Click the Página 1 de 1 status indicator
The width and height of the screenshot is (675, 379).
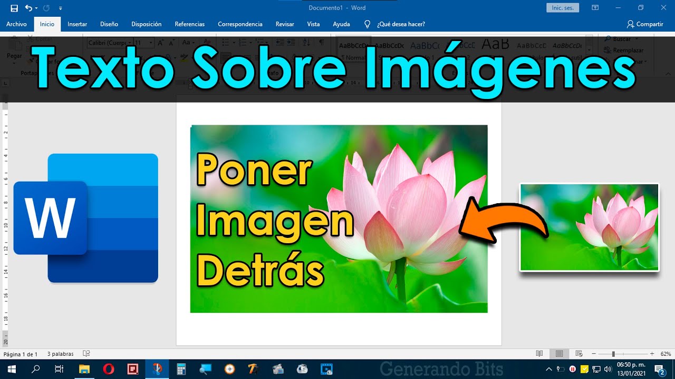(21, 354)
